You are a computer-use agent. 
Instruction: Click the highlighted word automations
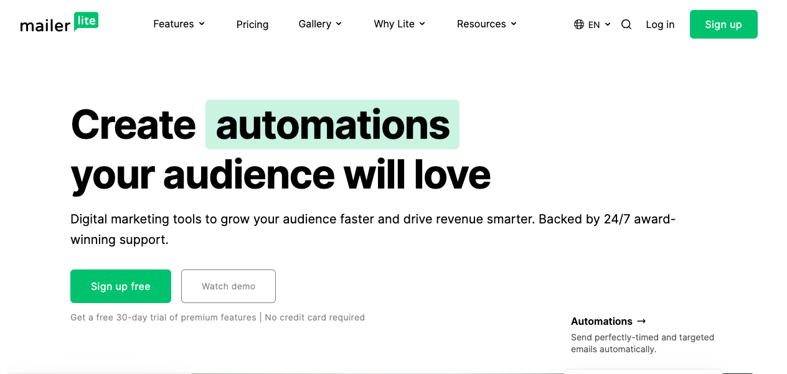pyautogui.click(x=332, y=124)
